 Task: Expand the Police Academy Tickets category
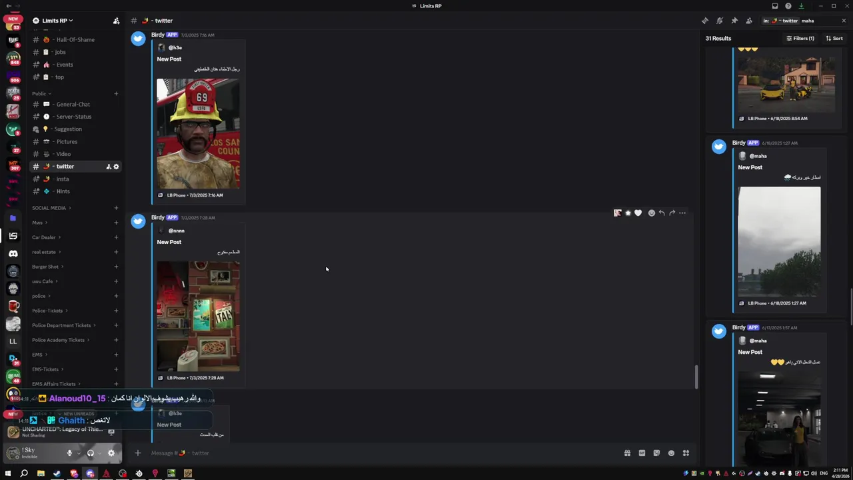pos(61,340)
